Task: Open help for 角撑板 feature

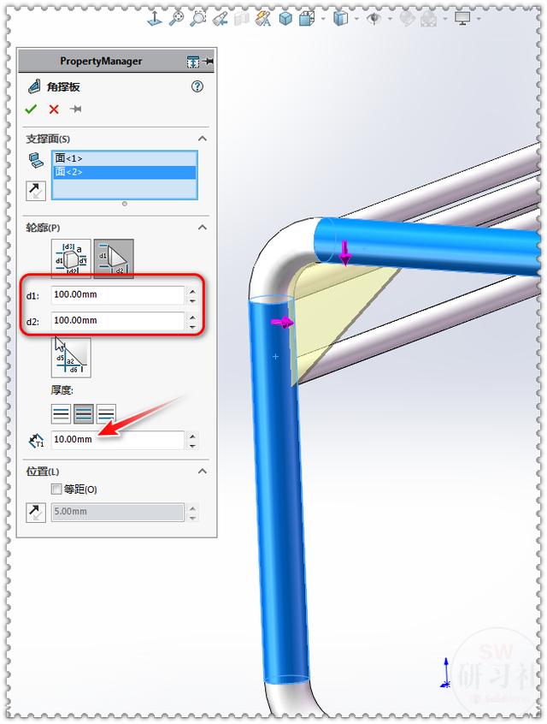Action: tap(197, 86)
